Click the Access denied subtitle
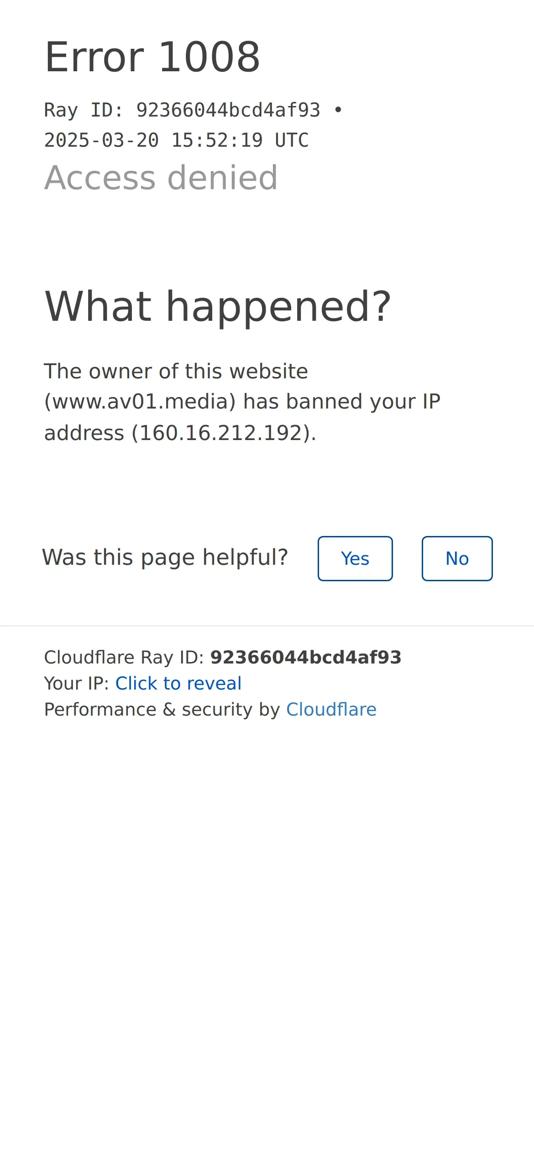534x1157 pixels. (161, 177)
